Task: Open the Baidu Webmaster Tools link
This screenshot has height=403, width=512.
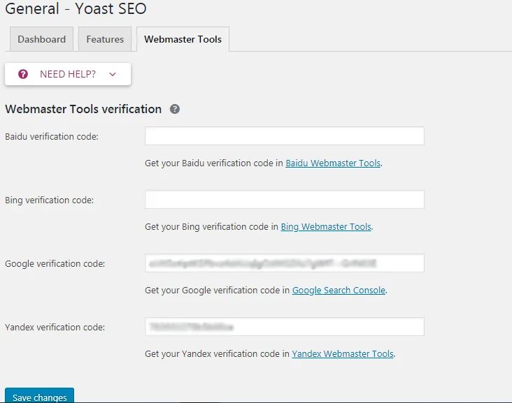Action: click(x=333, y=163)
